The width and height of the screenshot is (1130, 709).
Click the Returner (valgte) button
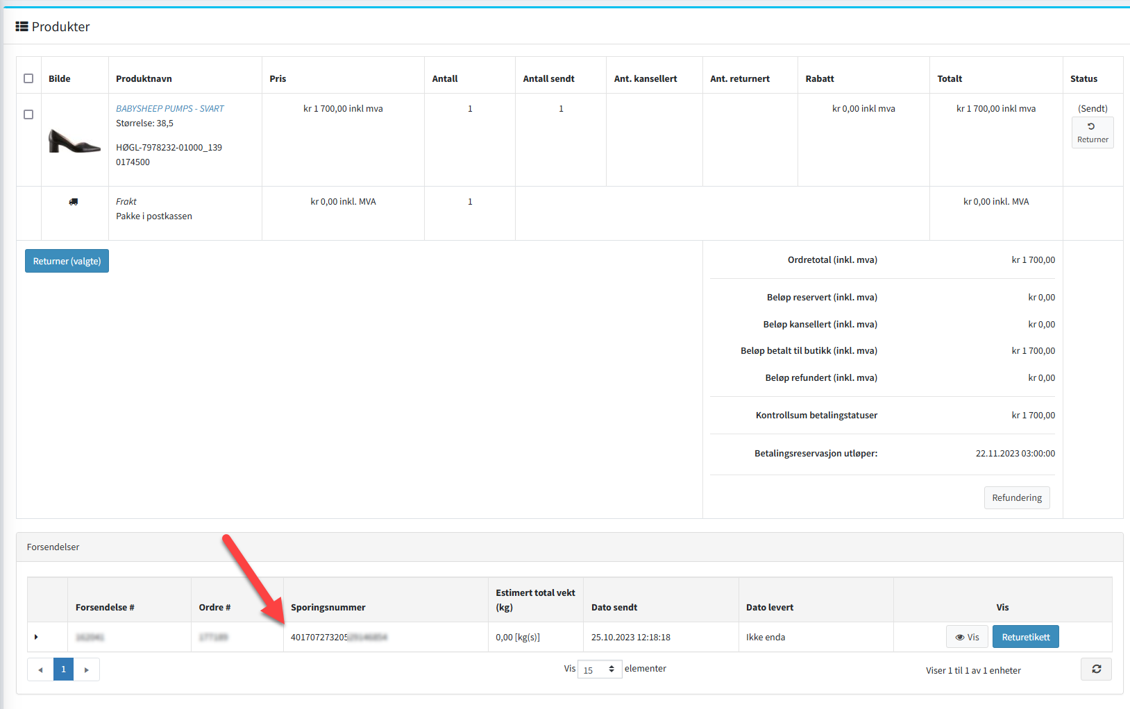click(x=67, y=262)
